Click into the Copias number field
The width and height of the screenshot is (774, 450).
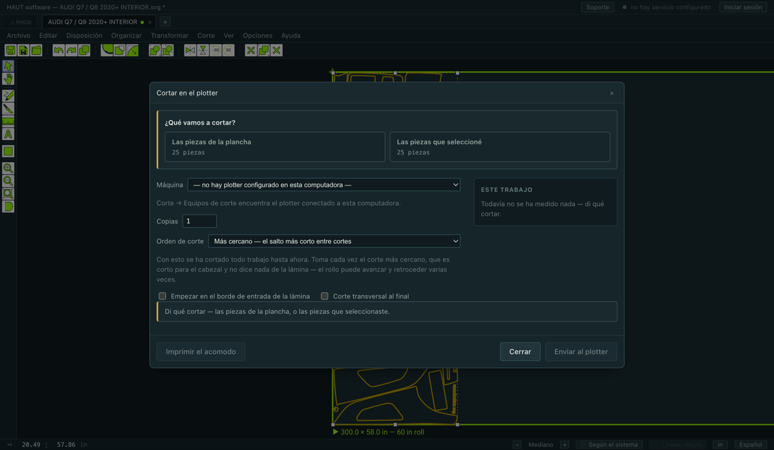coord(199,221)
